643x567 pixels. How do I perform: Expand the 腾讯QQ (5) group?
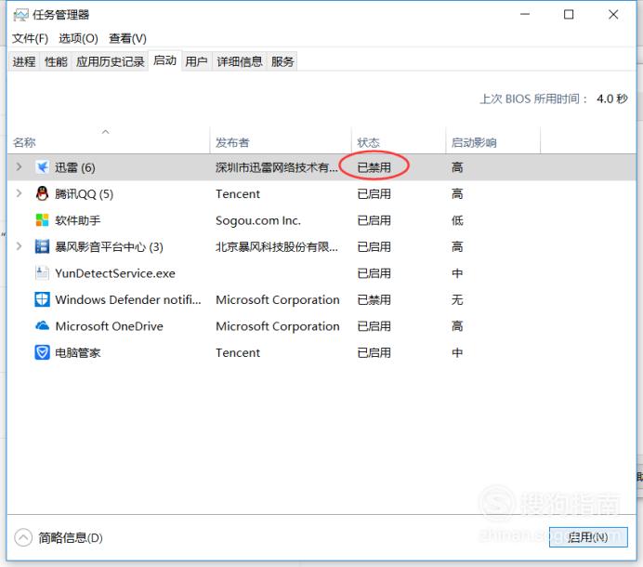point(19,193)
